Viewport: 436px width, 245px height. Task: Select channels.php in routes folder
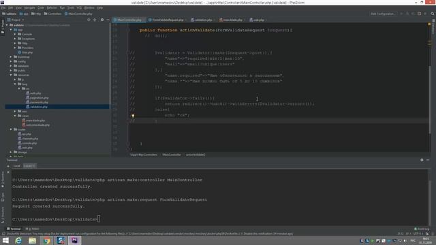tap(28, 139)
